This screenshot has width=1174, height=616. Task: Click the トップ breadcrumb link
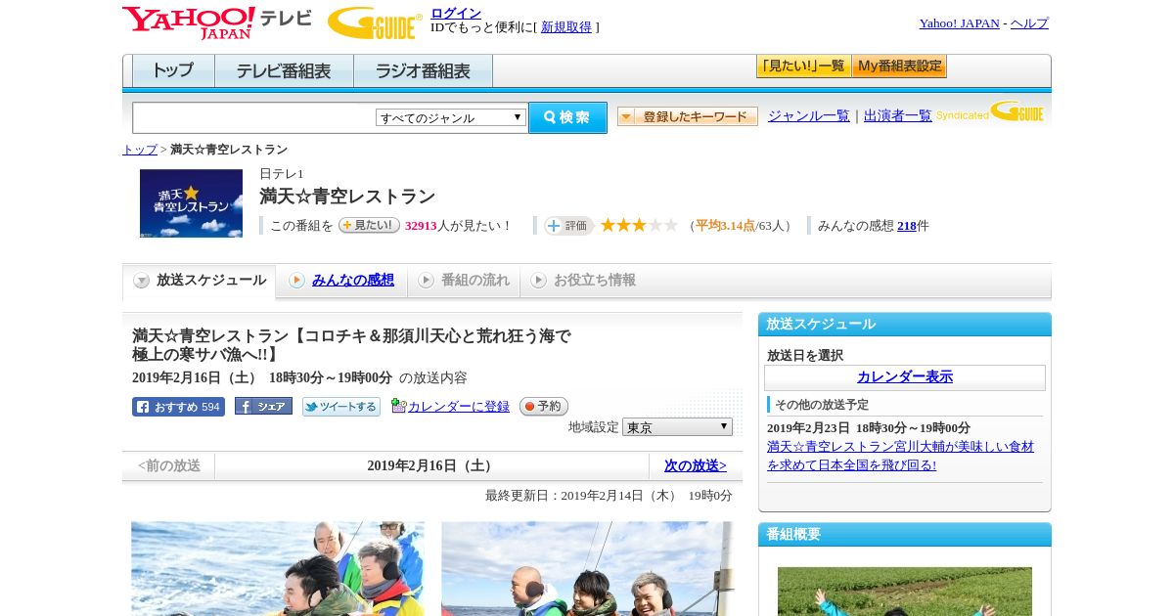click(140, 150)
